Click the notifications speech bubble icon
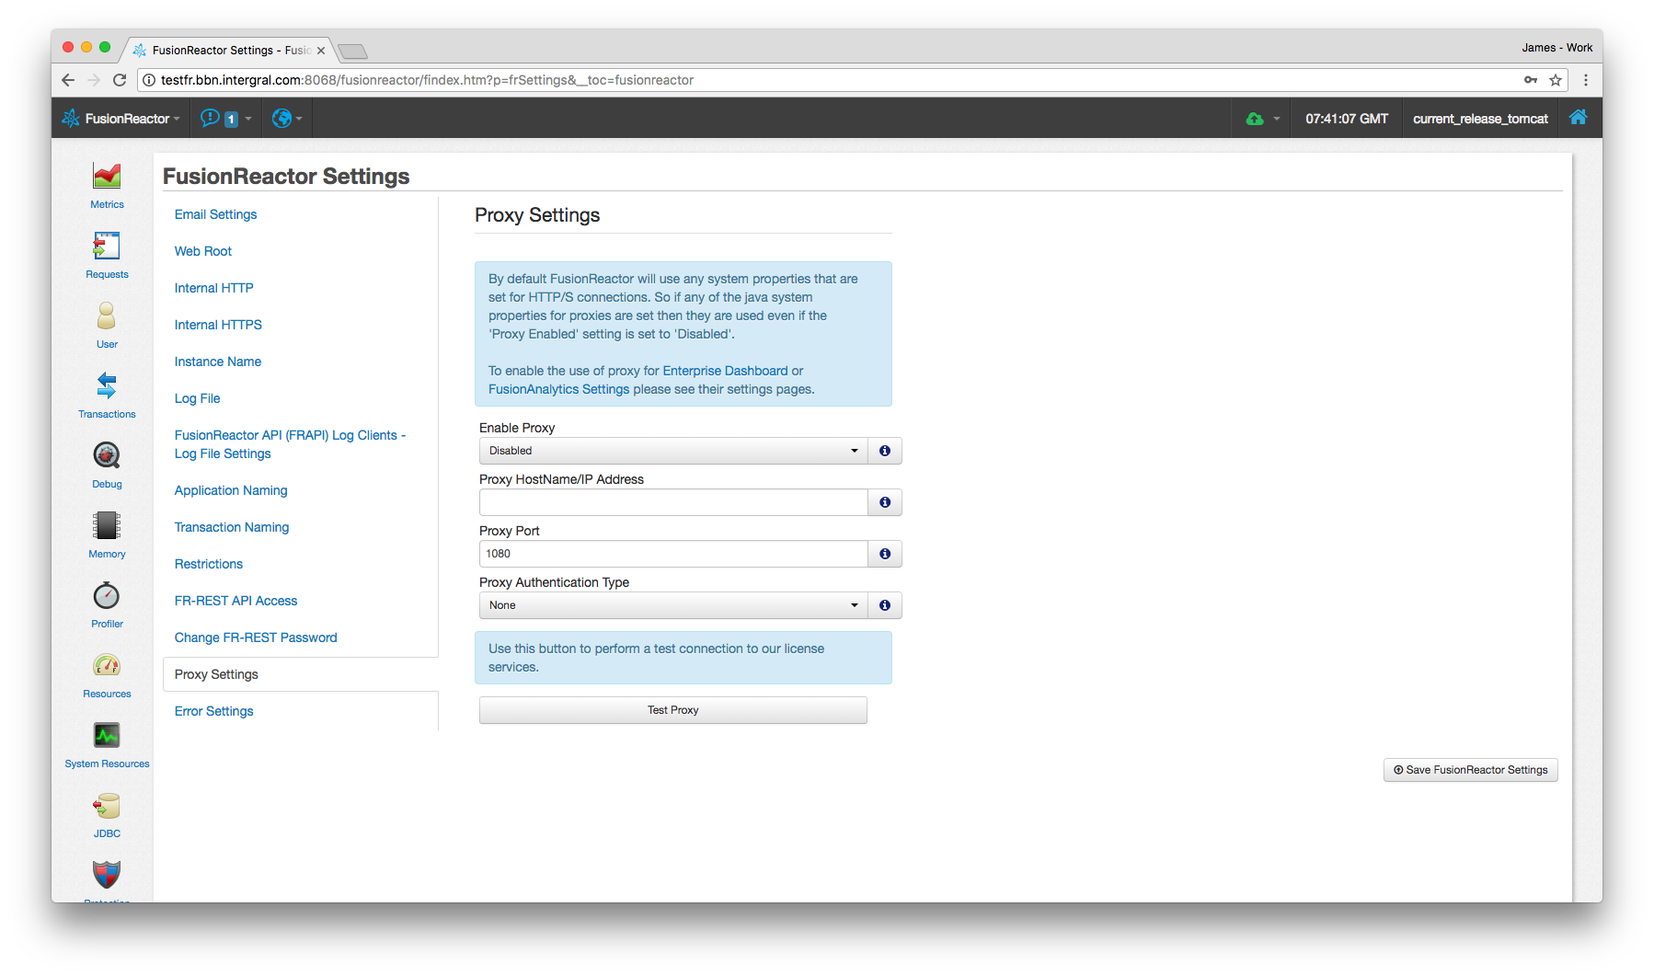Image resolution: width=1654 pixels, height=976 pixels. (210, 118)
